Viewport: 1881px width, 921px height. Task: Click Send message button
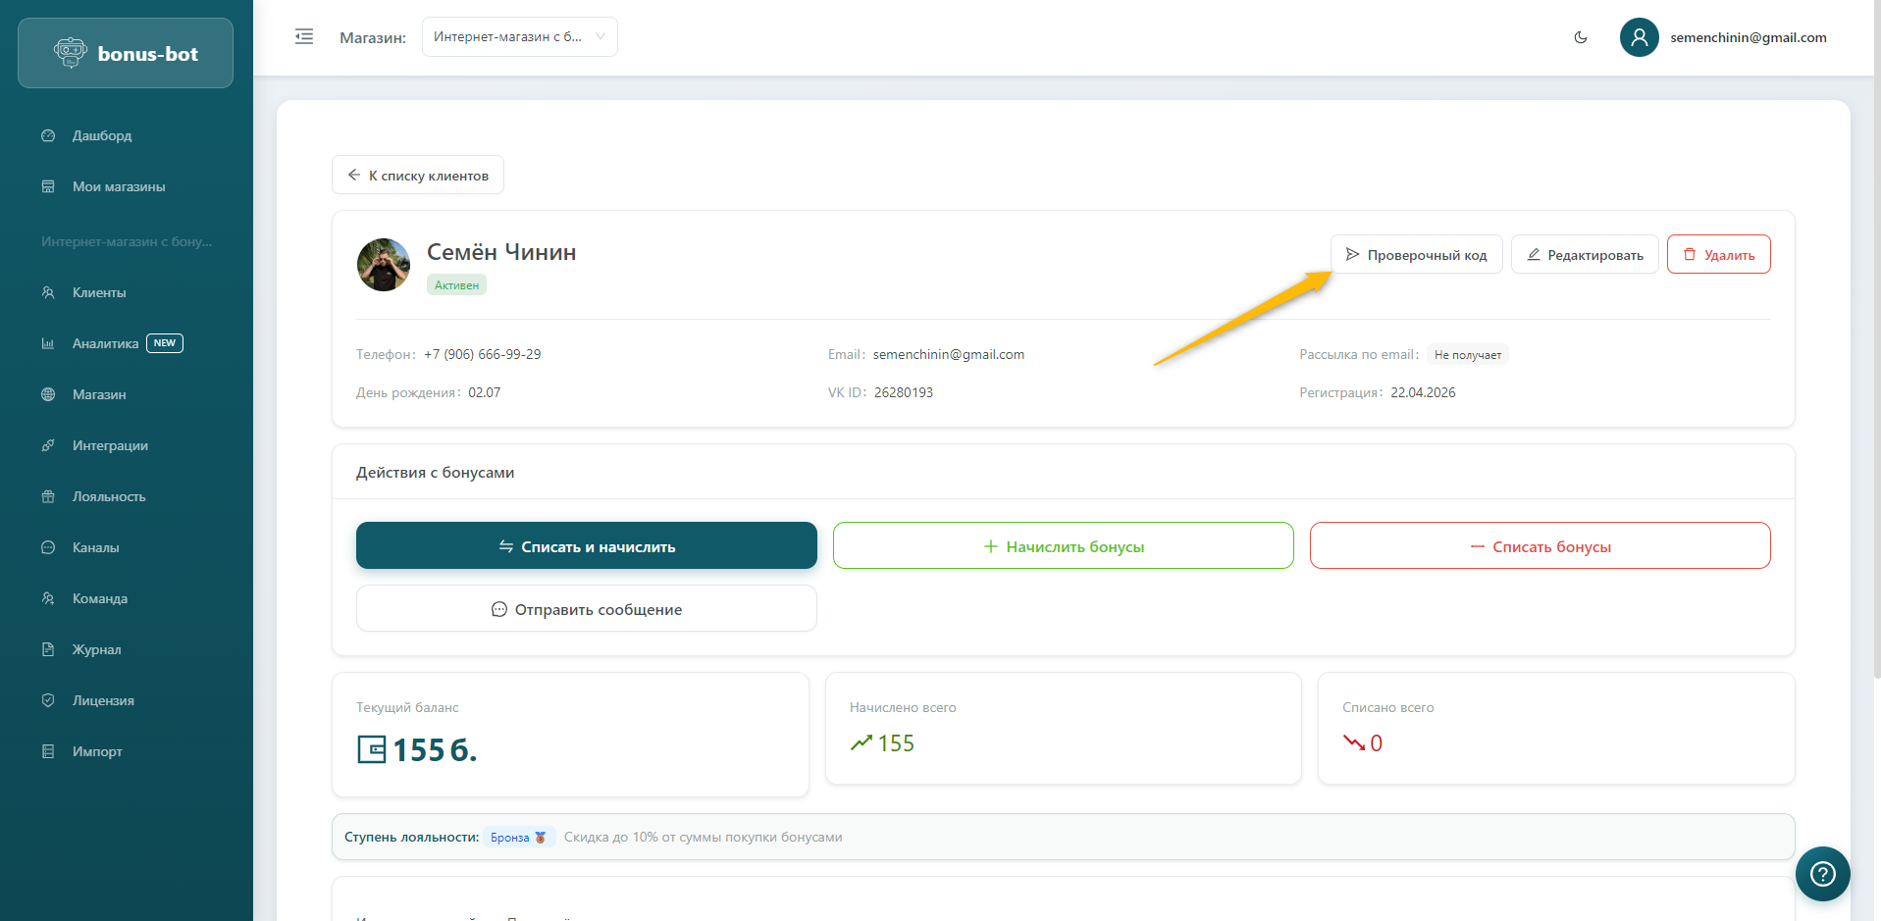586,609
